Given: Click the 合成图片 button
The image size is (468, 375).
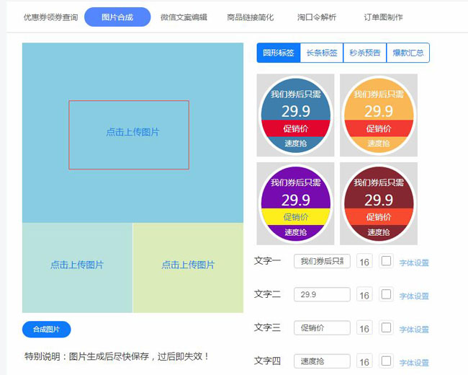Looking at the screenshot, I should click(x=47, y=330).
